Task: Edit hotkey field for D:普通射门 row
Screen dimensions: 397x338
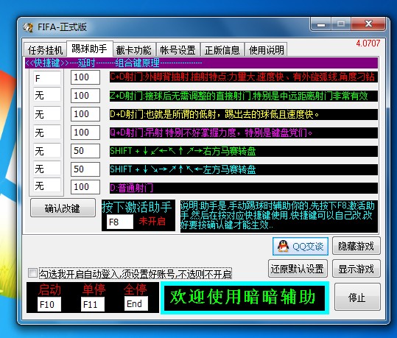Action: [47, 186]
